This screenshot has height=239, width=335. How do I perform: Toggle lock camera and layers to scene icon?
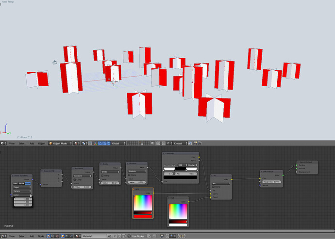tap(153, 143)
